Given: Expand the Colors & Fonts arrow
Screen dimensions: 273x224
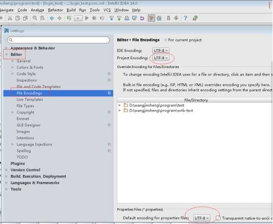Looking at the screenshot, I should (x=12, y=67).
